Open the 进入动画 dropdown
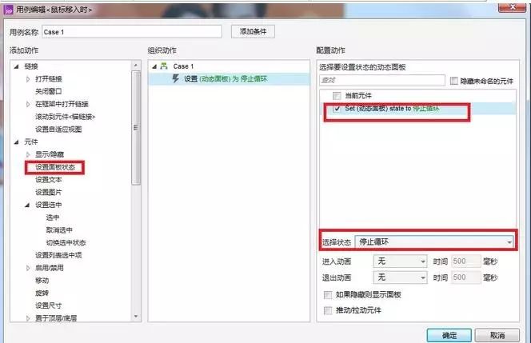The image size is (531, 343). click(400, 261)
